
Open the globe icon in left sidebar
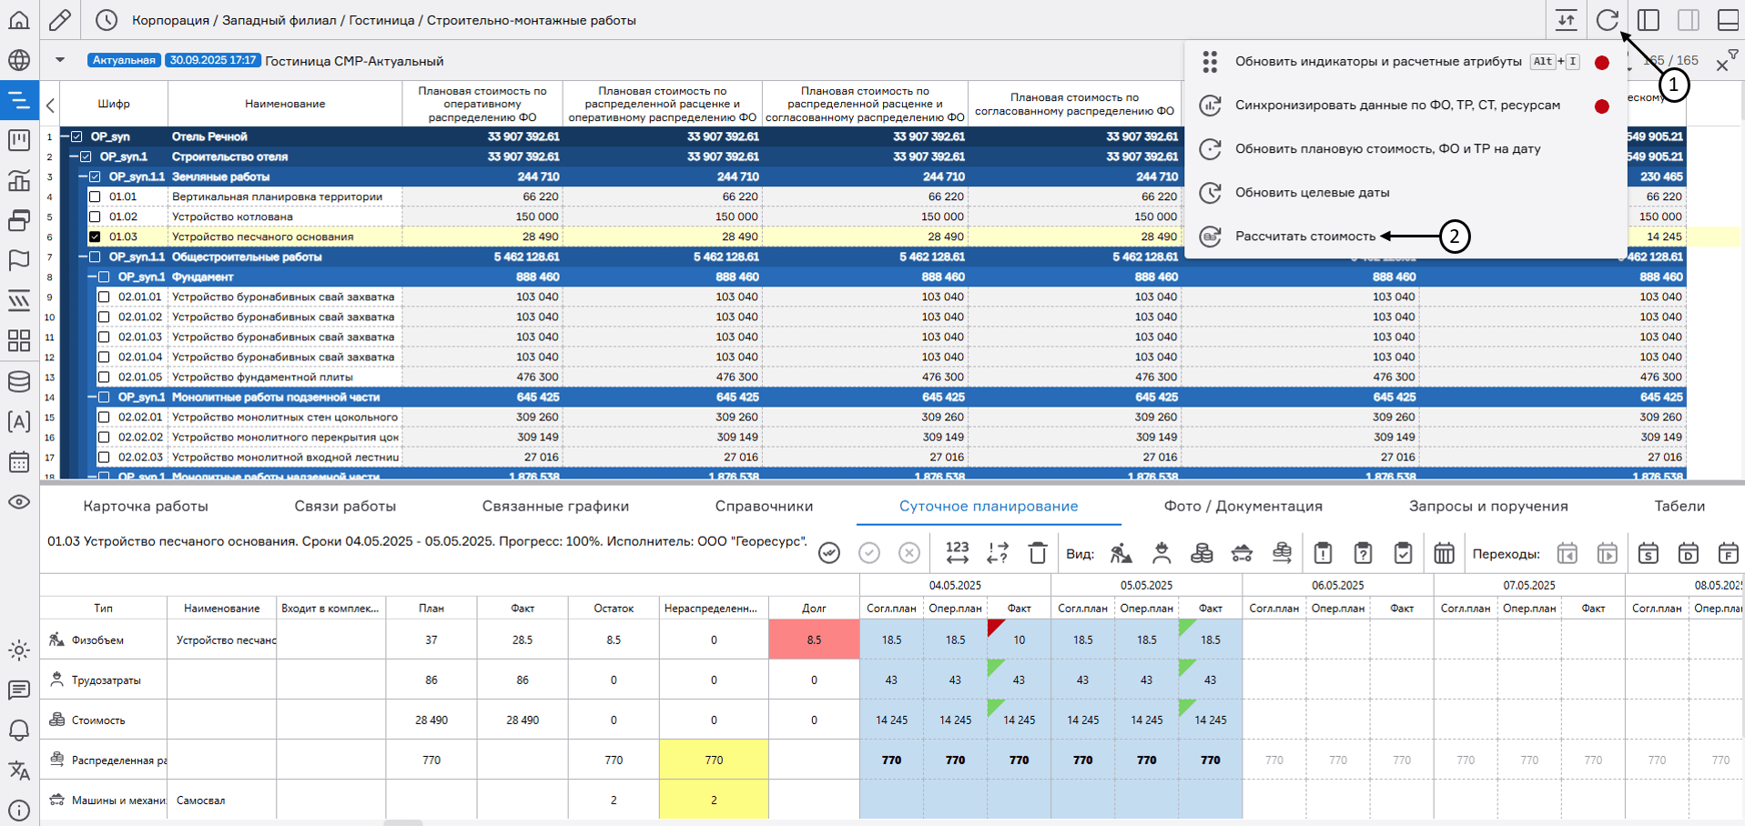(x=19, y=60)
